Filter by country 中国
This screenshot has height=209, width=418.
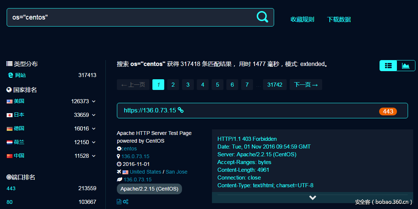pos(19,156)
